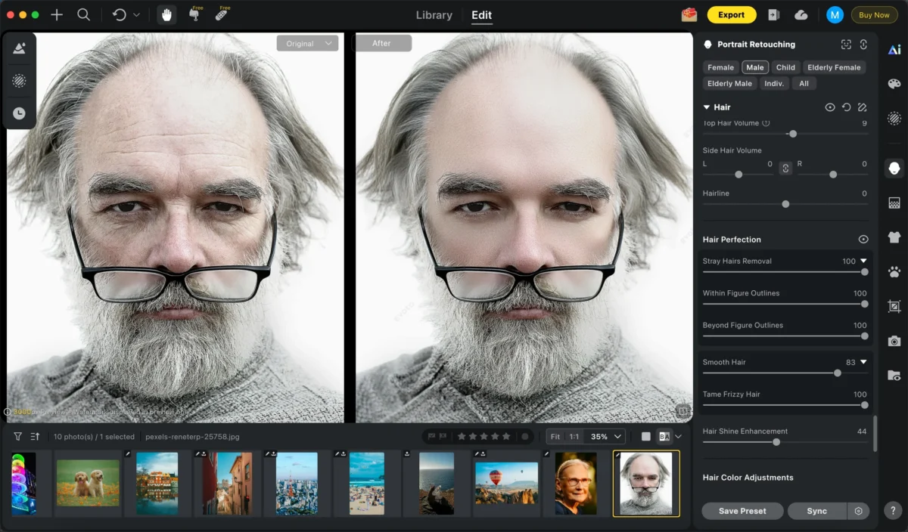The height and width of the screenshot is (532, 908).
Task: Click the filmstrip filter funnel icon
Action: click(x=18, y=437)
